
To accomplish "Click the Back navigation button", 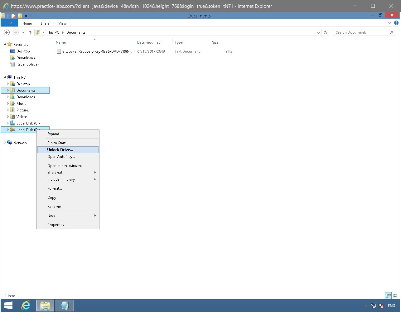I will tap(7, 32).
